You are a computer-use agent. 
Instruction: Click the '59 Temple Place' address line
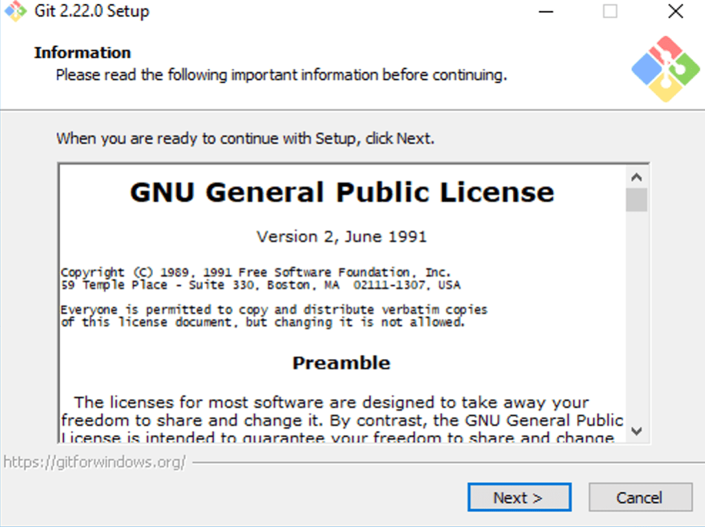click(261, 285)
